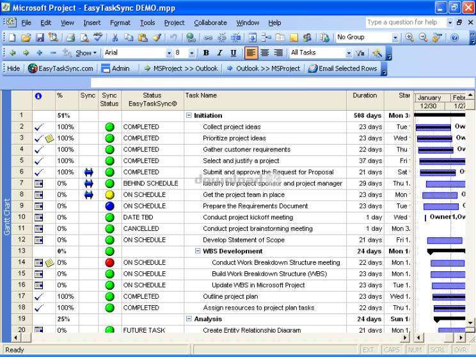The height and width of the screenshot is (357, 476).
Task: Click the Link Tasks chain icon
Action: click(208, 38)
